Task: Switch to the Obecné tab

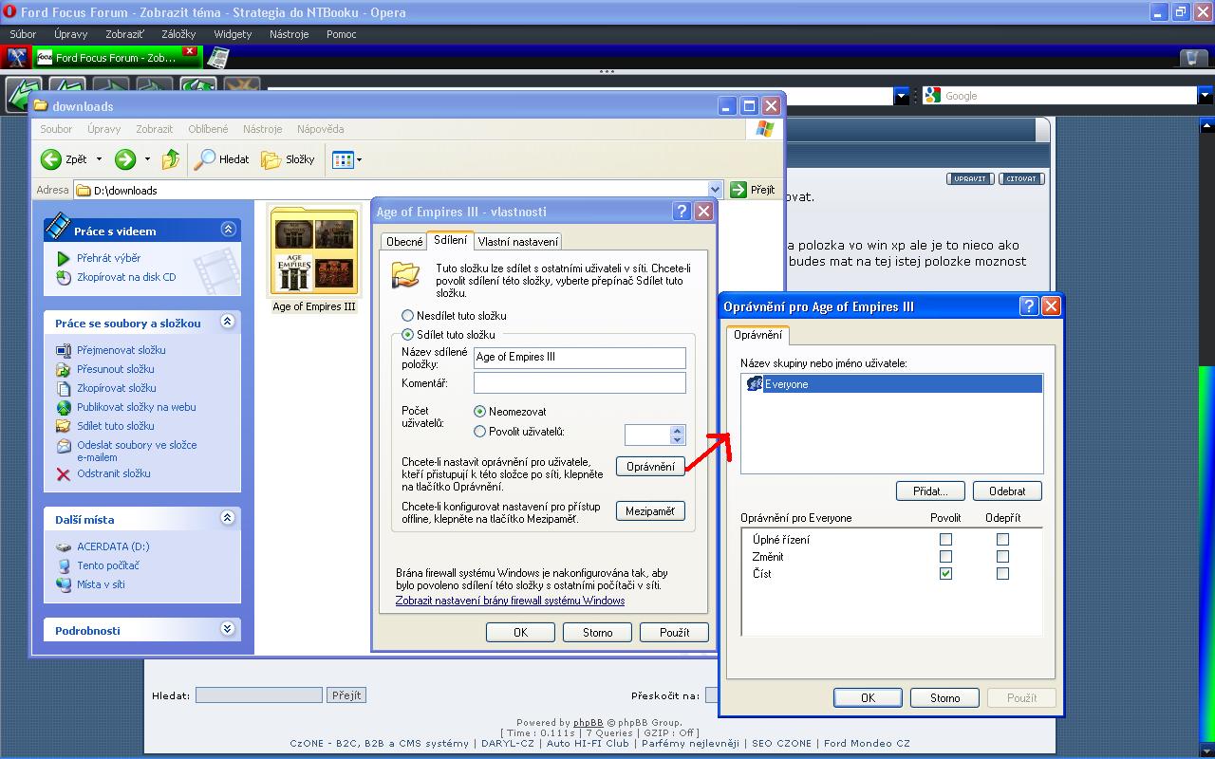Action: pyautogui.click(x=404, y=242)
